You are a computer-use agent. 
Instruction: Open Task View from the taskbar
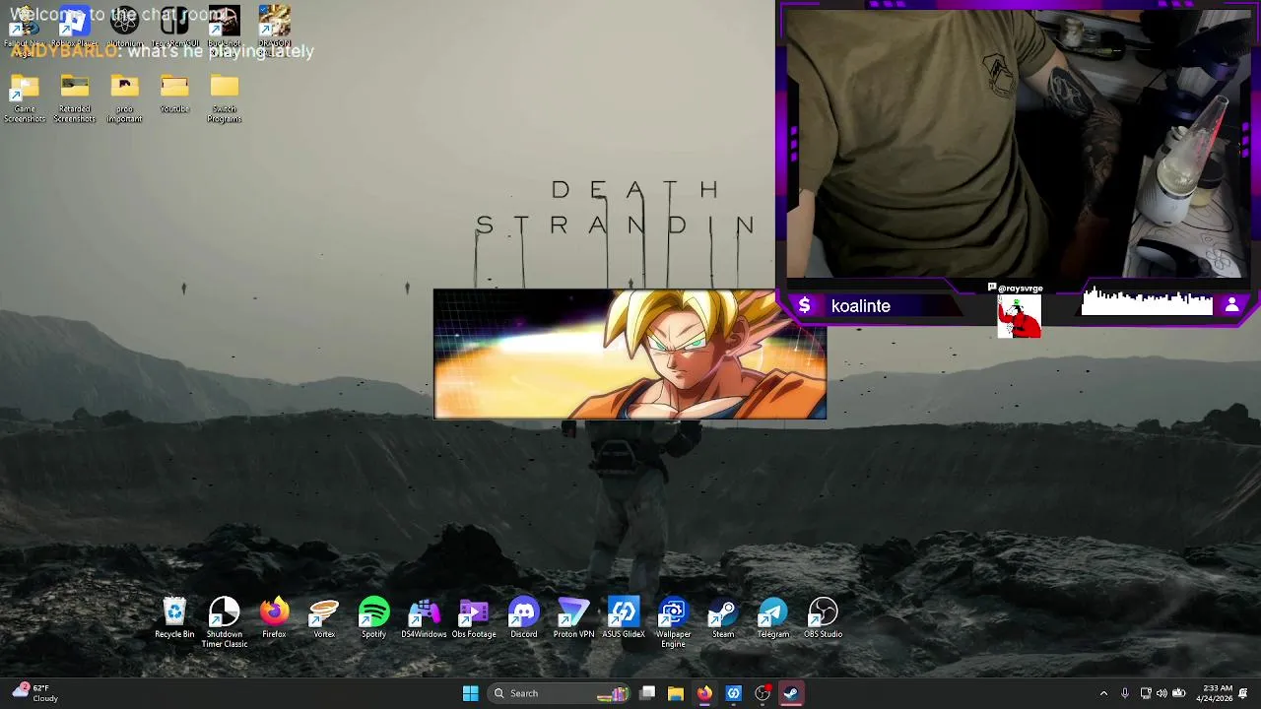tap(647, 693)
